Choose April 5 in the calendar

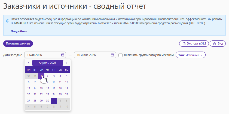67,76
